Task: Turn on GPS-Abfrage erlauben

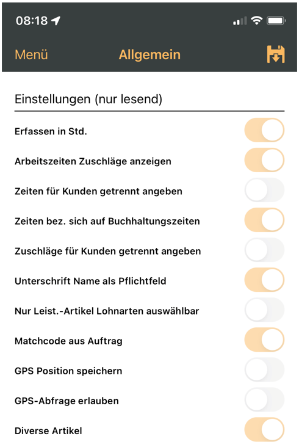Action: pos(264,399)
